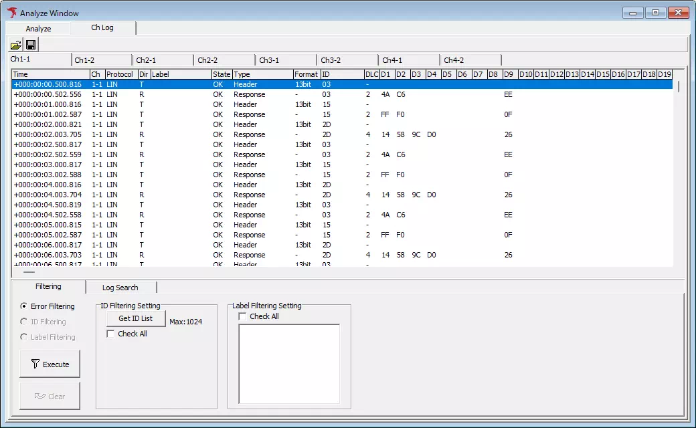Enable the Error Filtering option

tap(23, 306)
